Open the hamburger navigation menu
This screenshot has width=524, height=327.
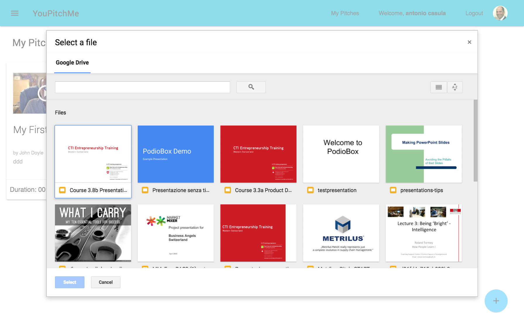pyautogui.click(x=15, y=13)
